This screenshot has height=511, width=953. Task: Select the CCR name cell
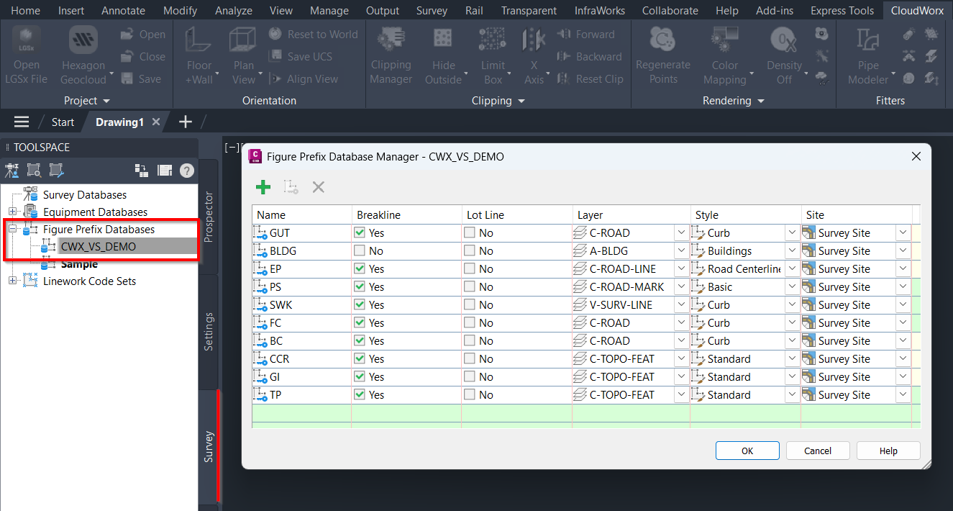[302, 359]
